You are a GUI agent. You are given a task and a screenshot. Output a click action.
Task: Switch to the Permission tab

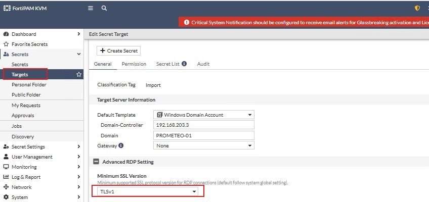coord(134,64)
